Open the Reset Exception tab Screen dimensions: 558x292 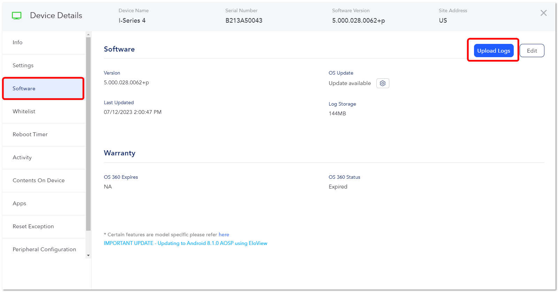click(44, 226)
